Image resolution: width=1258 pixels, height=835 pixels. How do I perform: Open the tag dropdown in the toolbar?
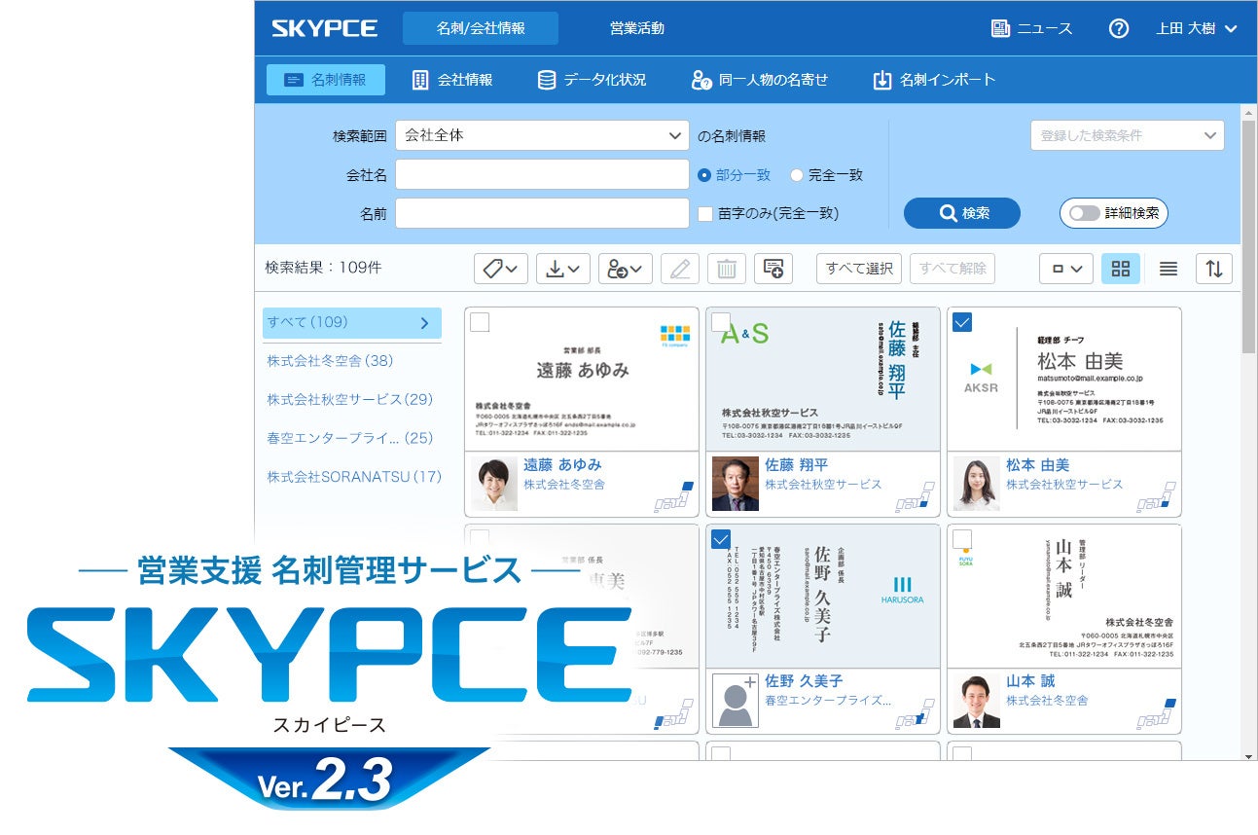(500, 269)
